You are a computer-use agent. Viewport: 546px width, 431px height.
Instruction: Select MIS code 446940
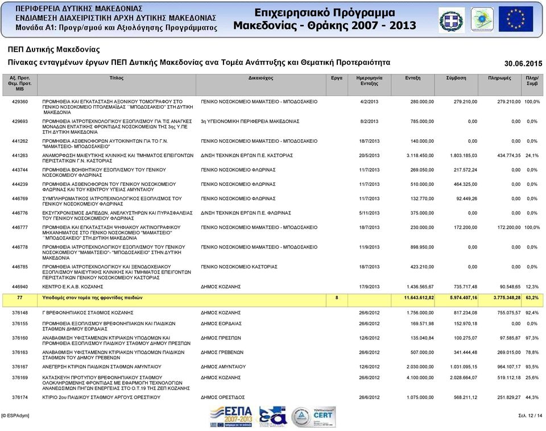pyautogui.click(x=20, y=287)
